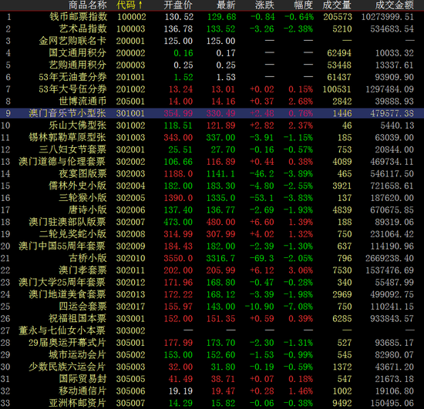Click the 开盘价 column header

tap(177, 5)
